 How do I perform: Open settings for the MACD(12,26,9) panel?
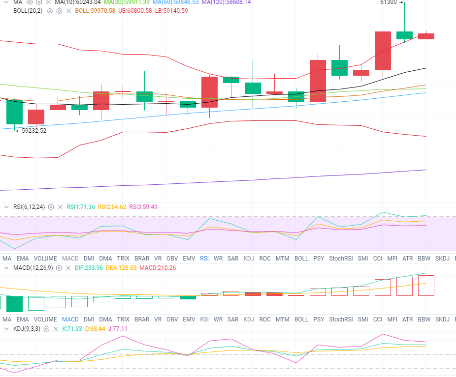pos(59,268)
